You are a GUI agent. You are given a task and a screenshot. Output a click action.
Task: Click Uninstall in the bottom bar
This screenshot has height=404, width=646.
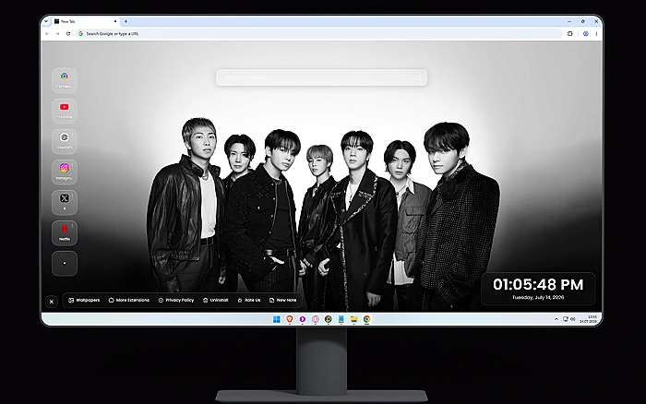[x=215, y=300]
